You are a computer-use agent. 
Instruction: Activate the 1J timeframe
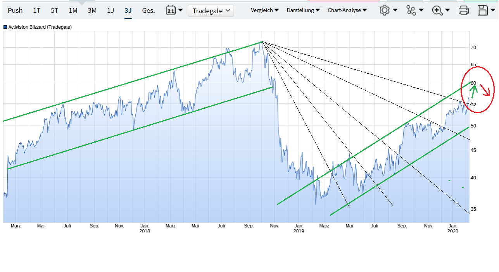point(110,10)
